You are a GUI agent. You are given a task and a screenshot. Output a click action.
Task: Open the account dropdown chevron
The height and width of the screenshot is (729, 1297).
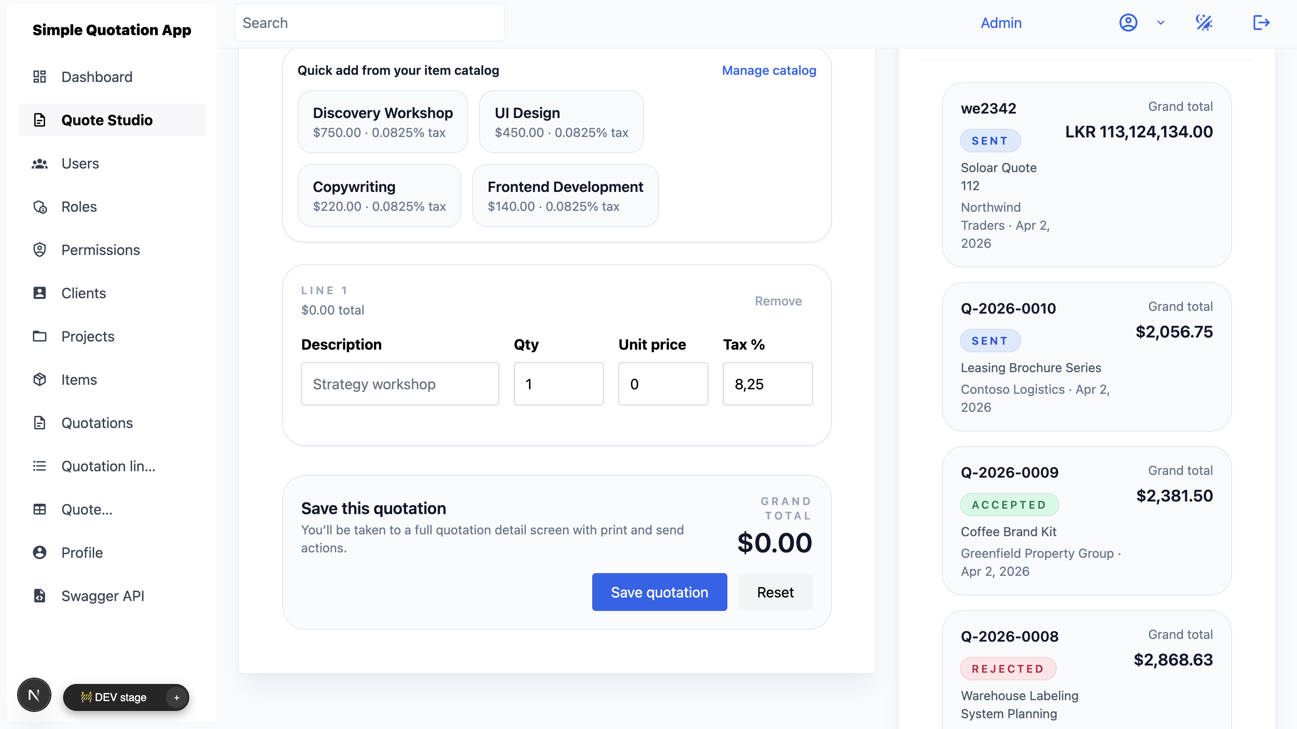(x=1160, y=23)
